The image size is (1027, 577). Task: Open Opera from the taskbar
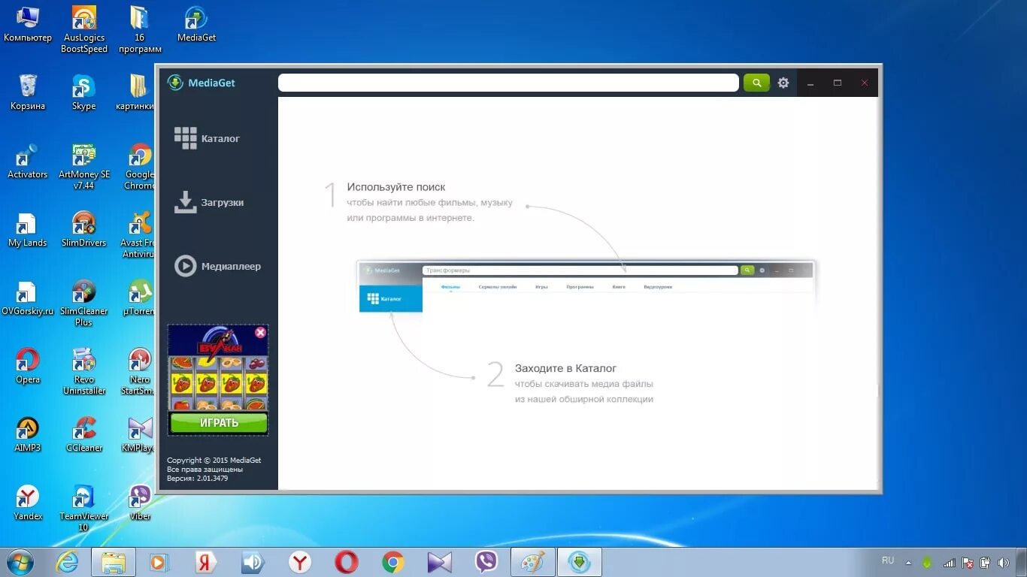347,562
